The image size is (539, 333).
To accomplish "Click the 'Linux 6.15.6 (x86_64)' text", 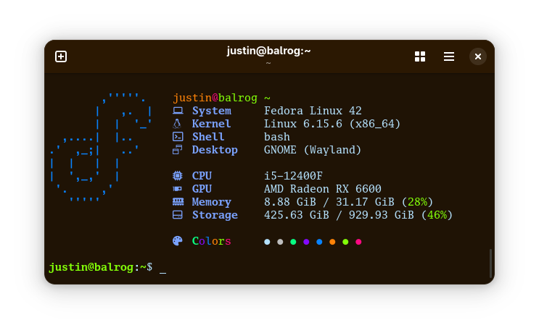I will [332, 124].
